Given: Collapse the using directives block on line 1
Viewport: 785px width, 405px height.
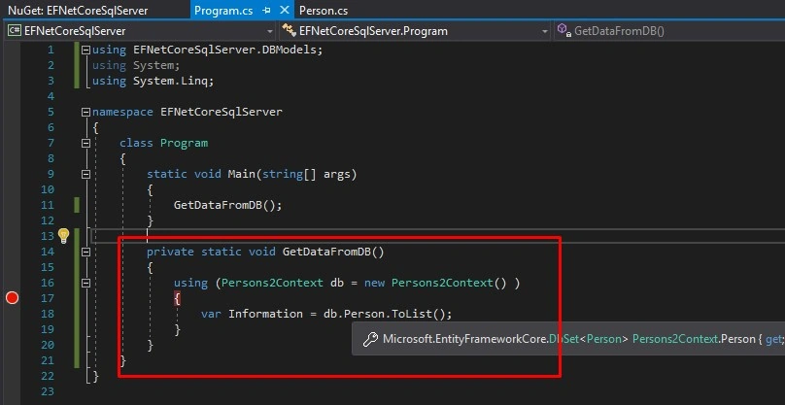Looking at the screenshot, I should [x=86, y=50].
